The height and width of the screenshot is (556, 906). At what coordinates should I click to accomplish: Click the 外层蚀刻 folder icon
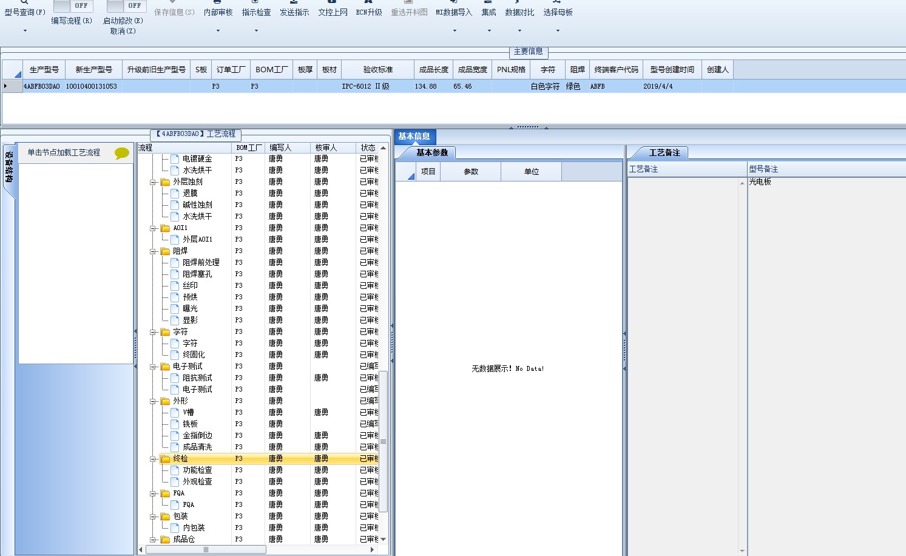(x=165, y=182)
